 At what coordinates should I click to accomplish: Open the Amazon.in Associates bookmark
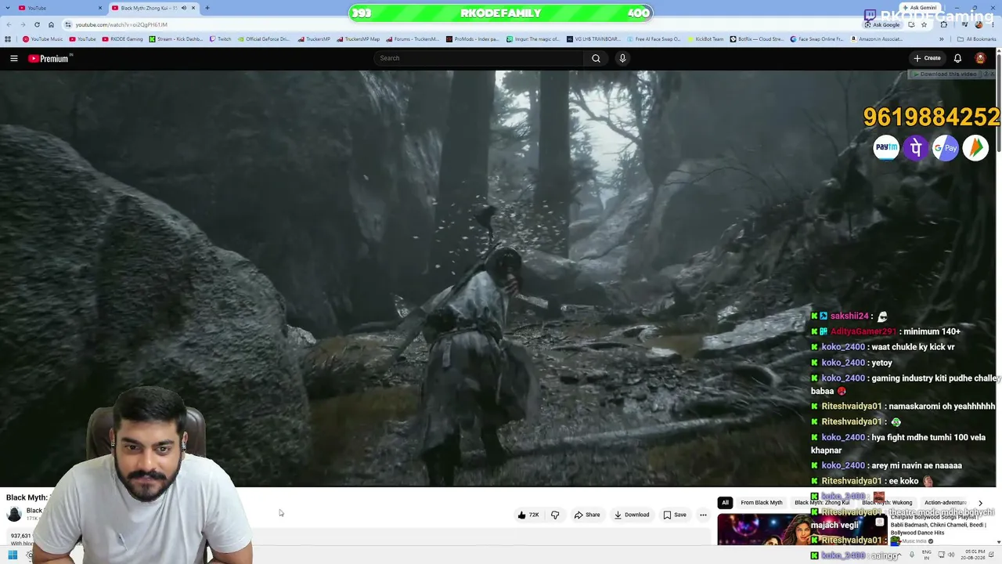click(x=877, y=39)
